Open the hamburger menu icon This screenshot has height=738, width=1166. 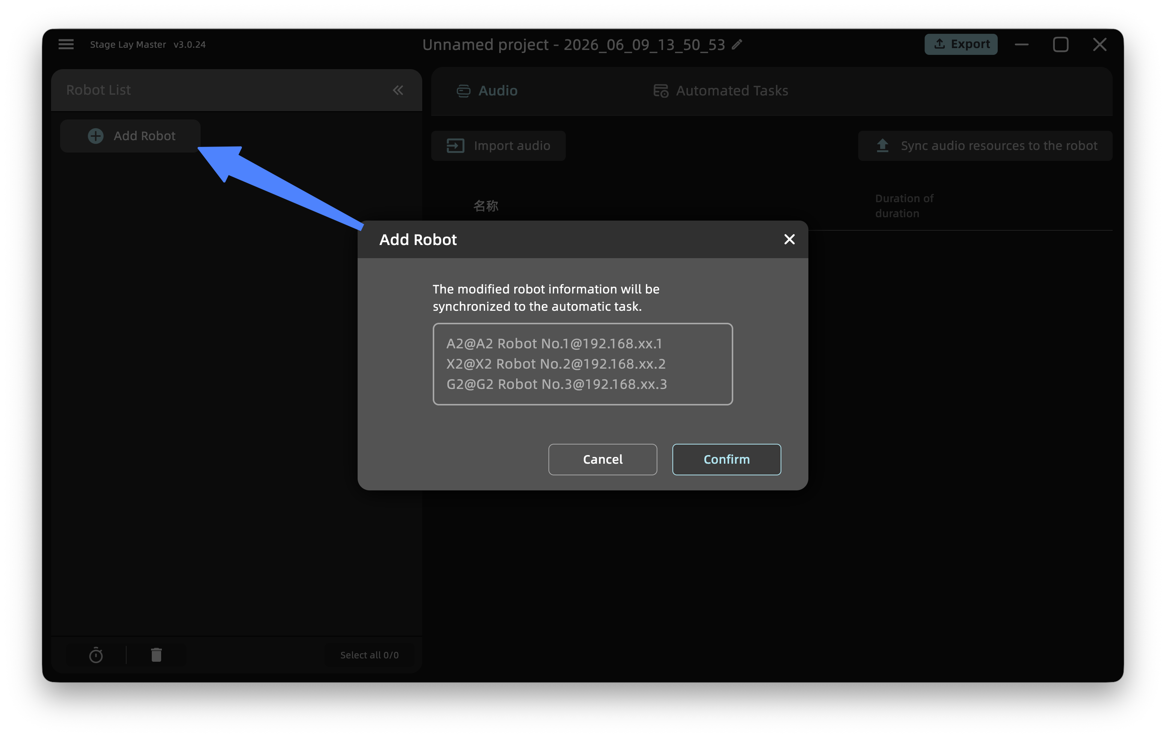tap(66, 45)
